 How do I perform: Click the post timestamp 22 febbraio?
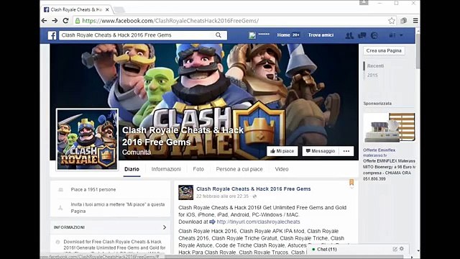(x=222, y=196)
